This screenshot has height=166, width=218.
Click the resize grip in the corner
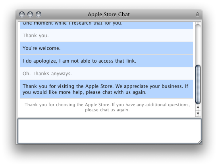pos(200,142)
